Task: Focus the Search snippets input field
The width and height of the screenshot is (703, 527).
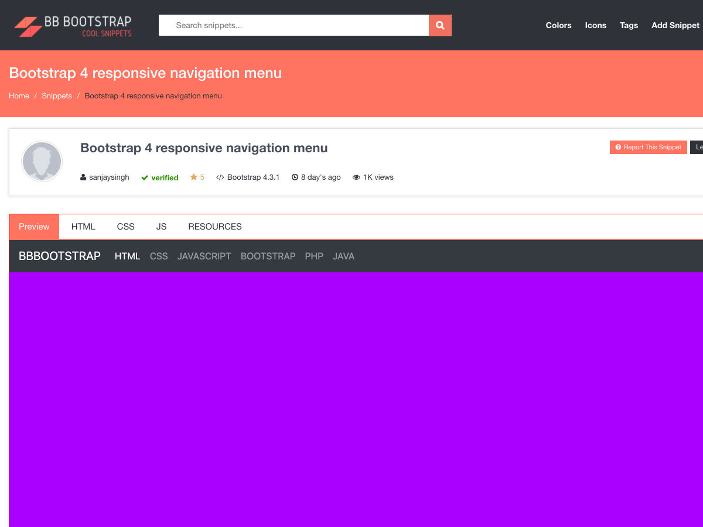Action: click(294, 25)
